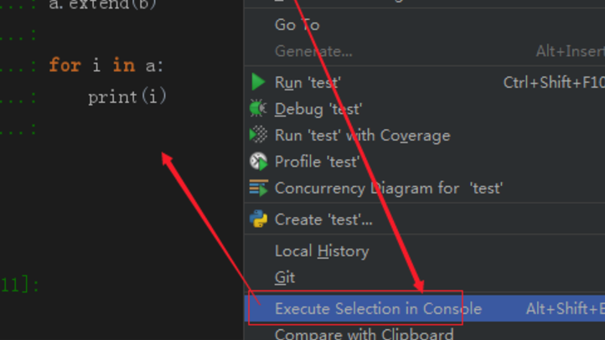Click the Python logo beside Create 'test'
The width and height of the screenshot is (605, 340).
pyautogui.click(x=258, y=219)
